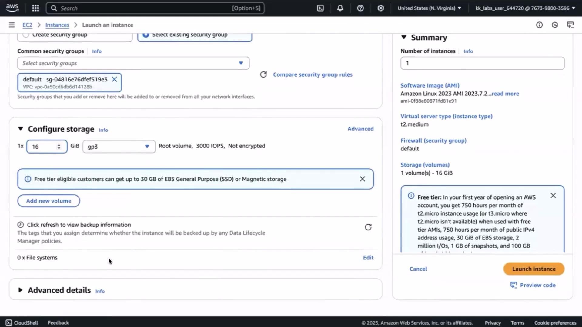This screenshot has height=327, width=582.
Task: Open account menu kk_labs_user_644720
Action: click(x=525, y=8)
